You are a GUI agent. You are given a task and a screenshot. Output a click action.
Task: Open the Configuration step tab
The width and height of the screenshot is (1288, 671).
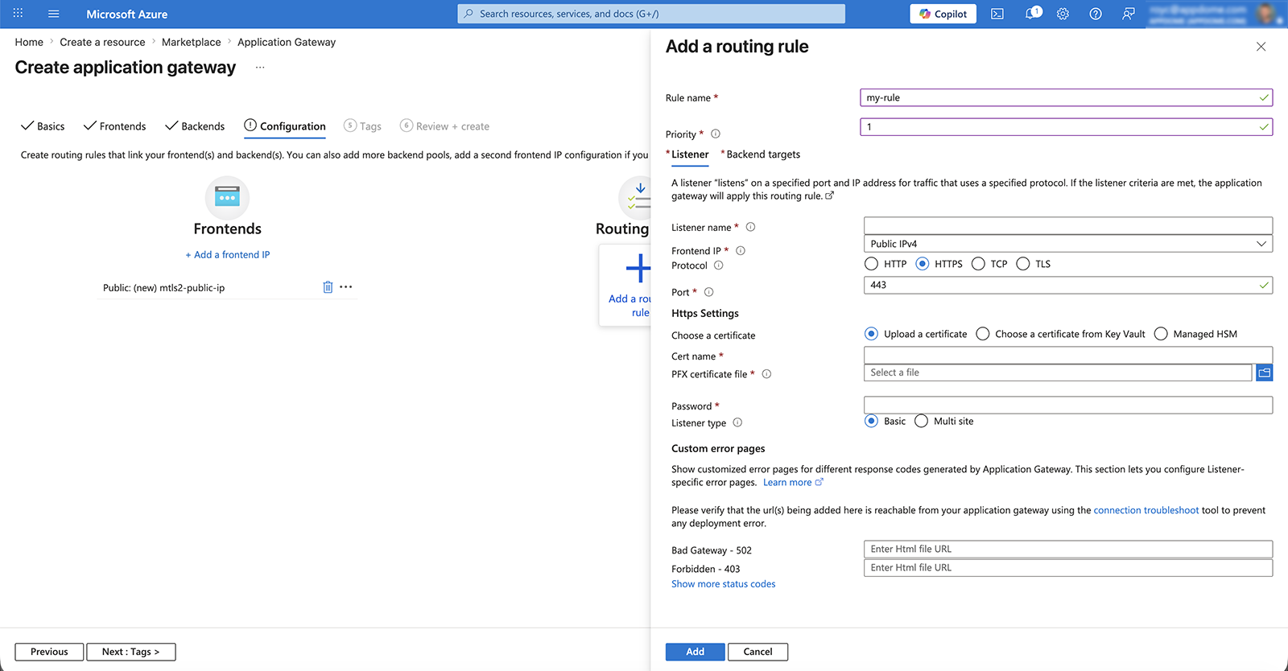(x=285, y=126)
